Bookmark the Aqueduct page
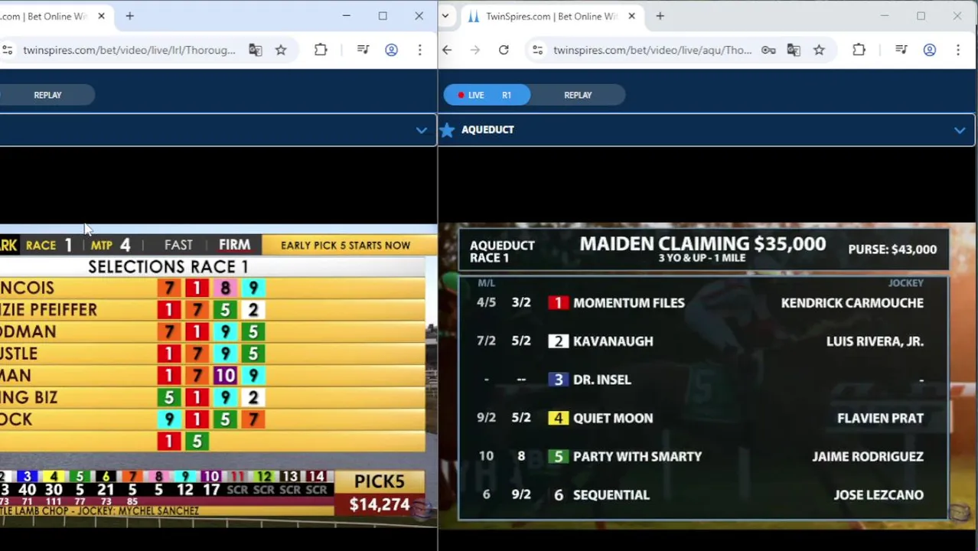Image resolution: width=978 pixels, height=551 pixels. tap(819, 50)
